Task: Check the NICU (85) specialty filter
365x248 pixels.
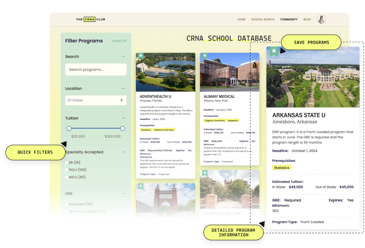Action: [67, 177]
